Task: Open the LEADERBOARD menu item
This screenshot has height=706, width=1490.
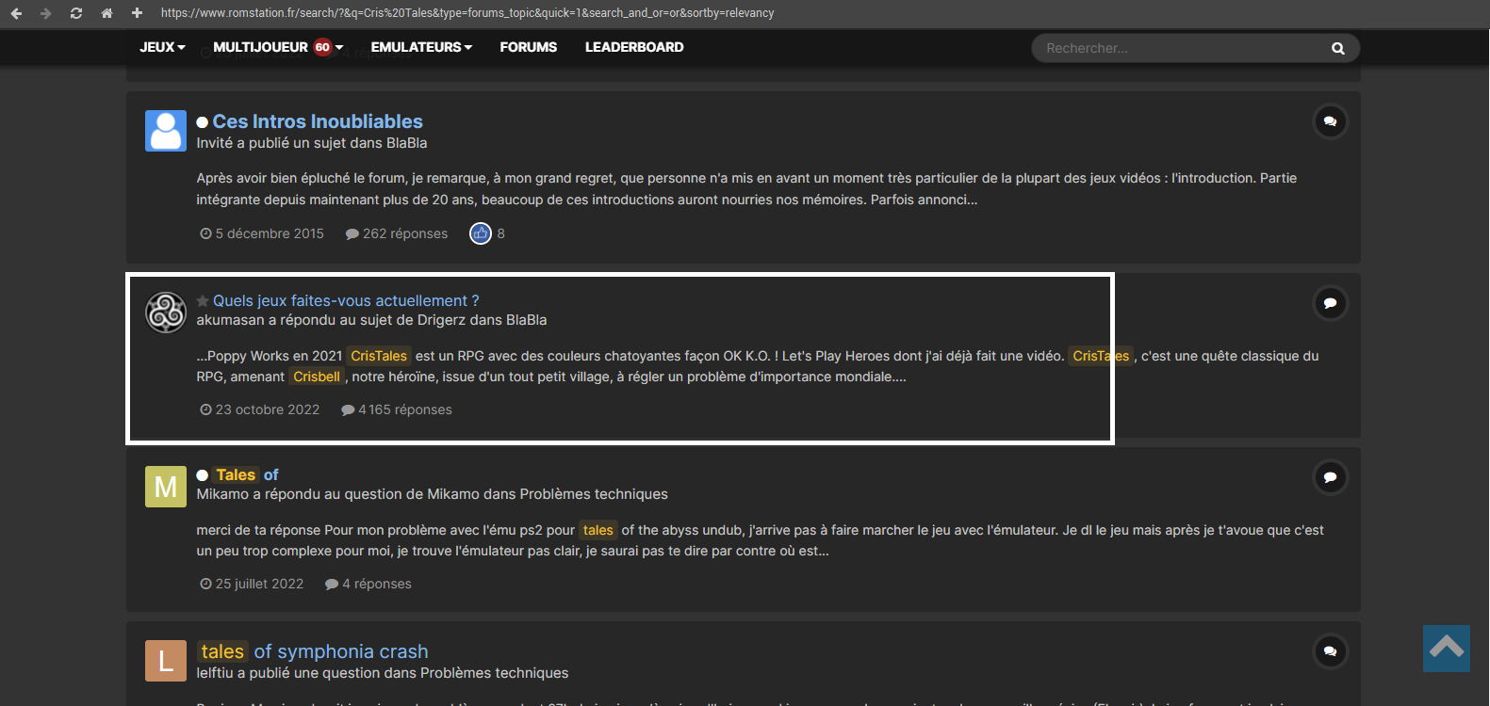Action: click(x=634, y=47)
